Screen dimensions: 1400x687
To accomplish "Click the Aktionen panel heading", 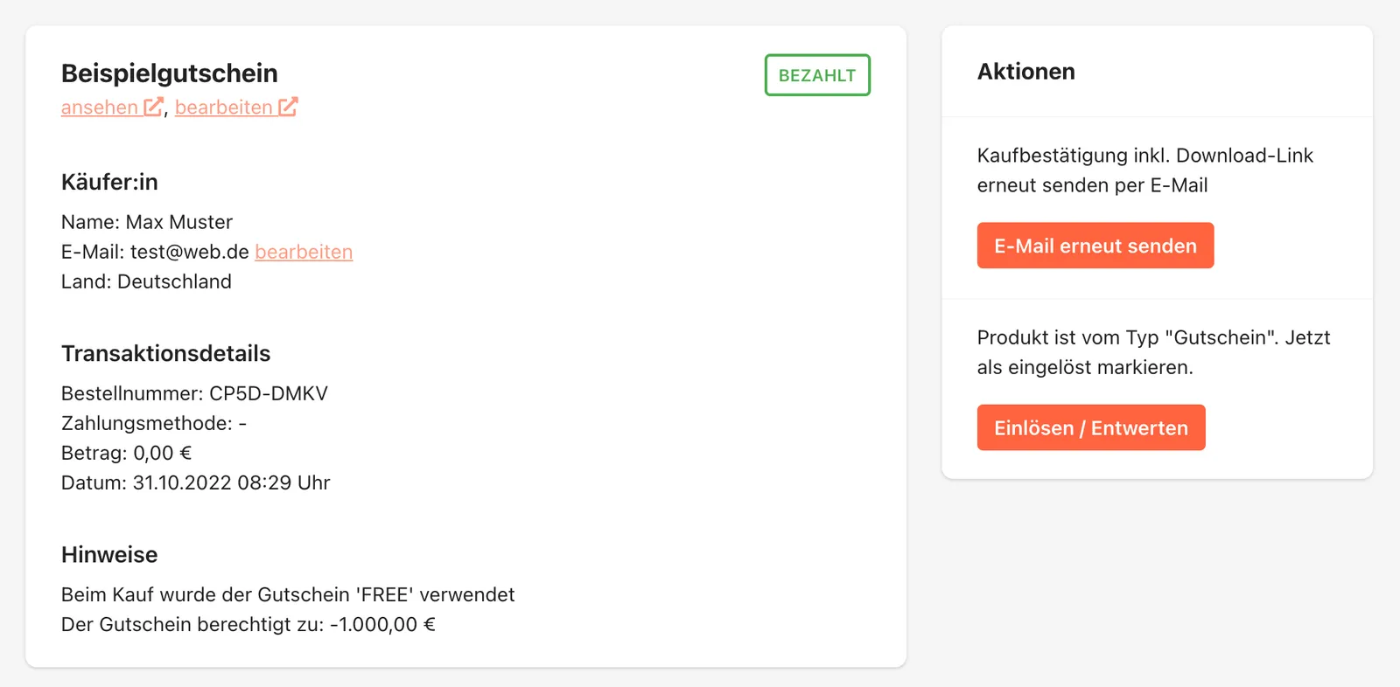I will [x=1026, y=72].
